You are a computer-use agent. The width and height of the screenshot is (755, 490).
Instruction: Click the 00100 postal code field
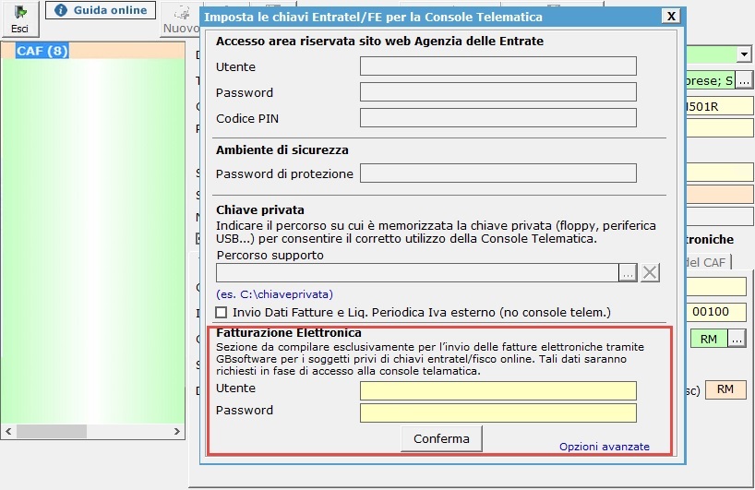coord(715,312)
